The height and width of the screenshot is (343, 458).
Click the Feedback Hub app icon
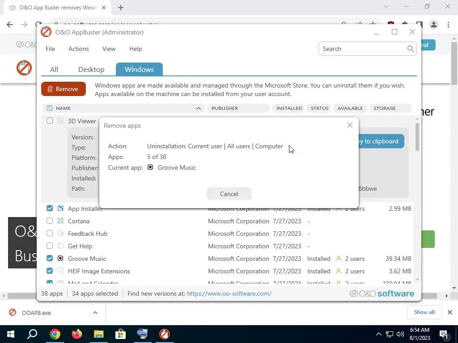pos(60,233)
